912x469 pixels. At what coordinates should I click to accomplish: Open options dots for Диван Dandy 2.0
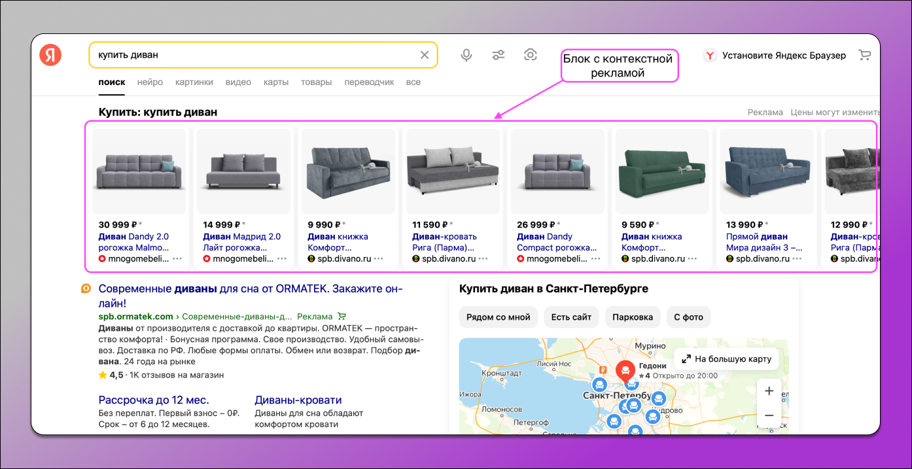[177, 259]
